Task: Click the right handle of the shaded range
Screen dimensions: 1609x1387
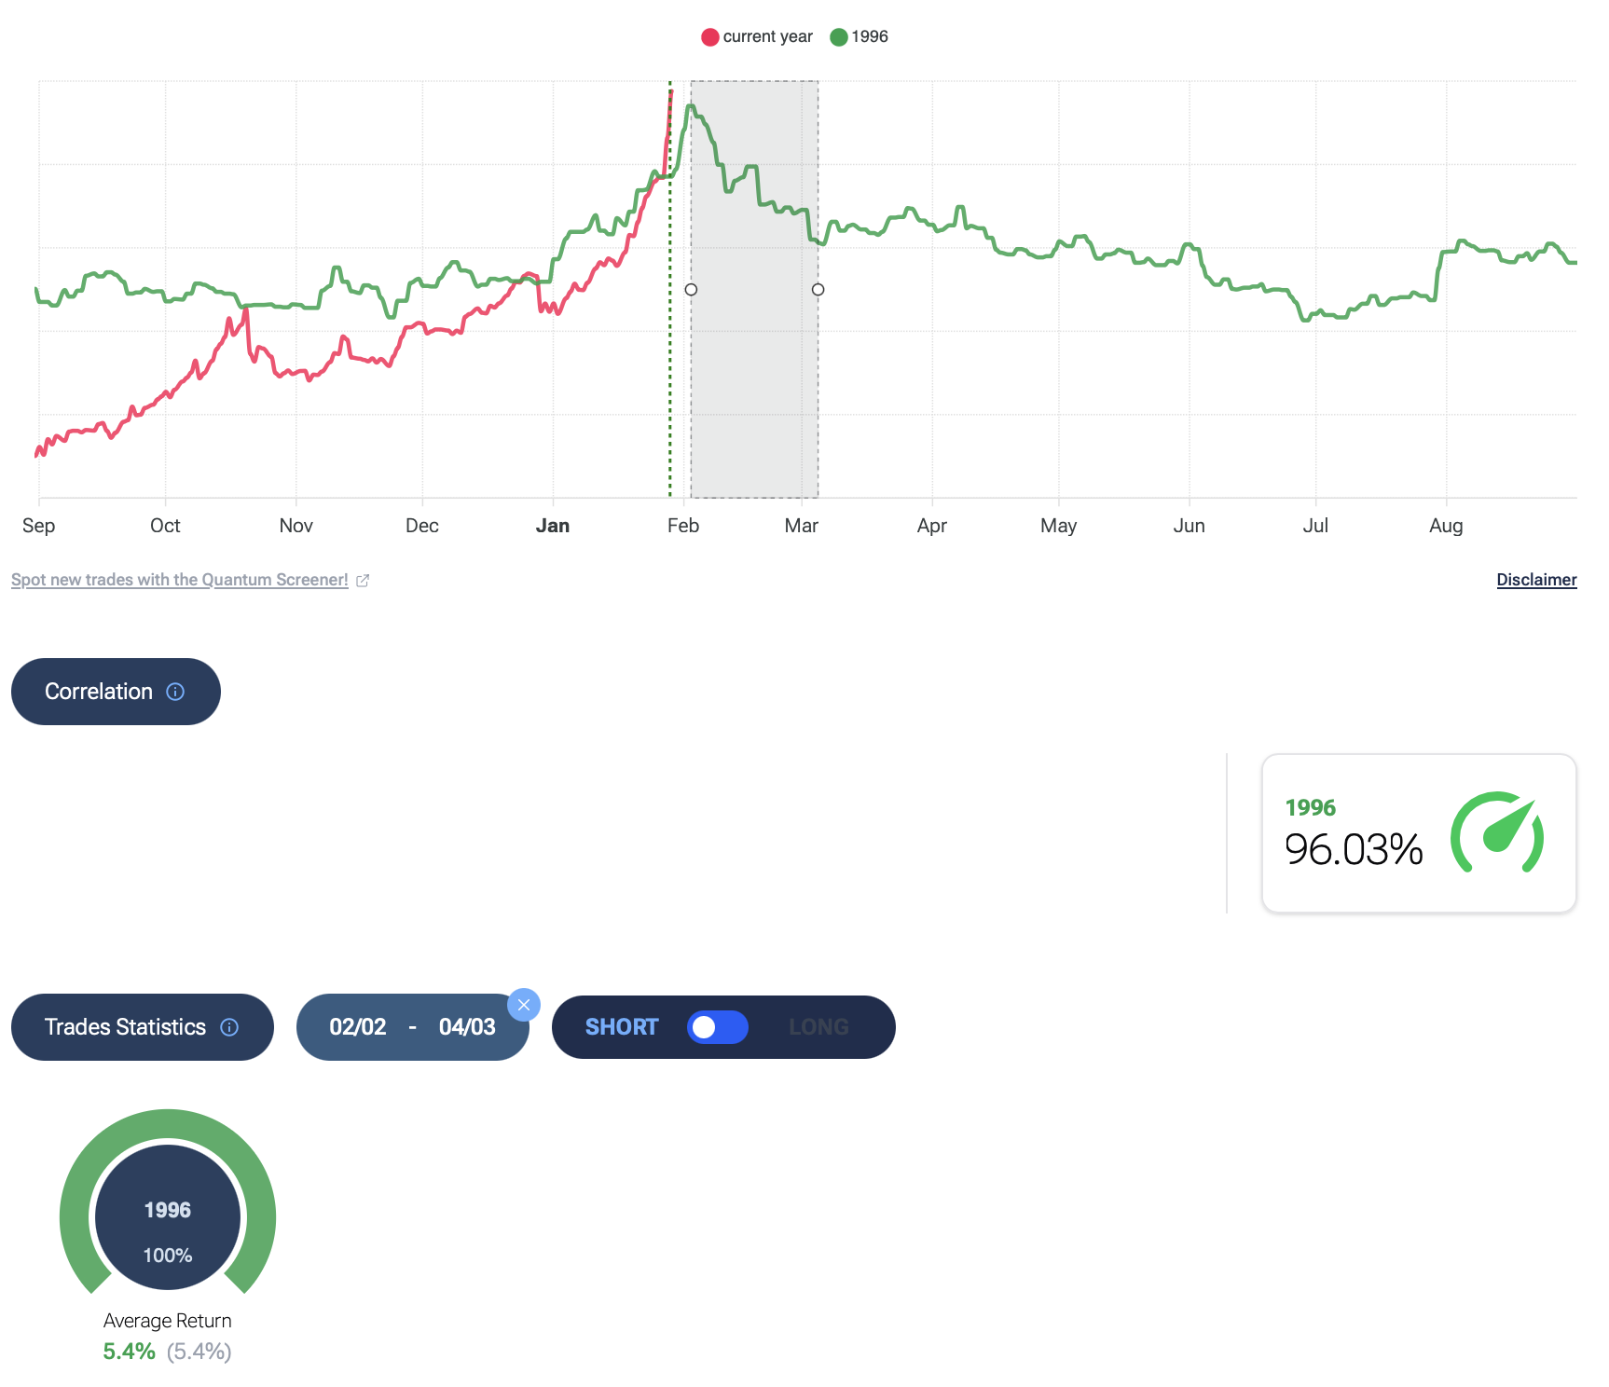Action: pyautogui.click(x=818, y=290)
